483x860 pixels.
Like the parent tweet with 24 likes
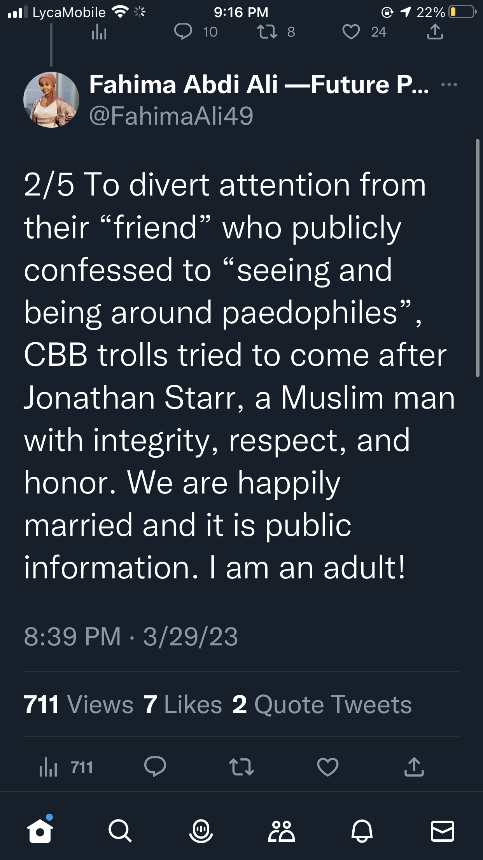351,32
